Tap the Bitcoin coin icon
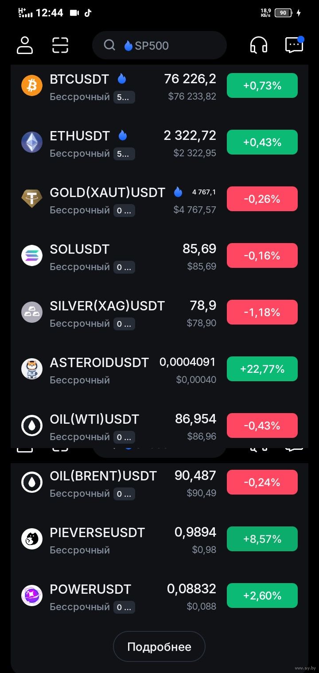The width and height of the screenshot is (319, 673). click(32, 85)
